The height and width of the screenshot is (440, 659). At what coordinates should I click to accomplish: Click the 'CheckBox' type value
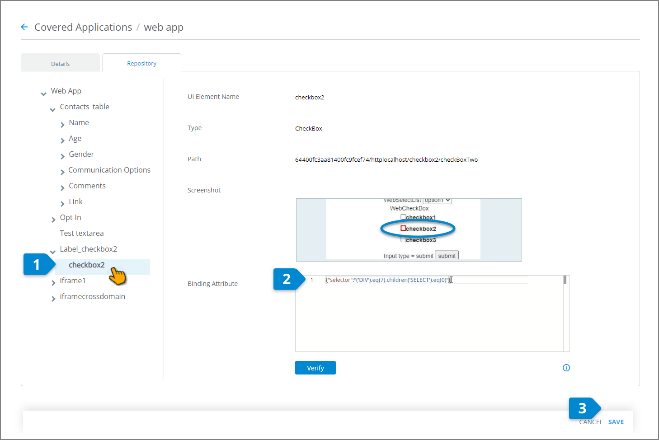click(x=309, y=128)
